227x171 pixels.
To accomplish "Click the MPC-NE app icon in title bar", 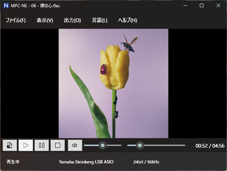I will [6, 6].
